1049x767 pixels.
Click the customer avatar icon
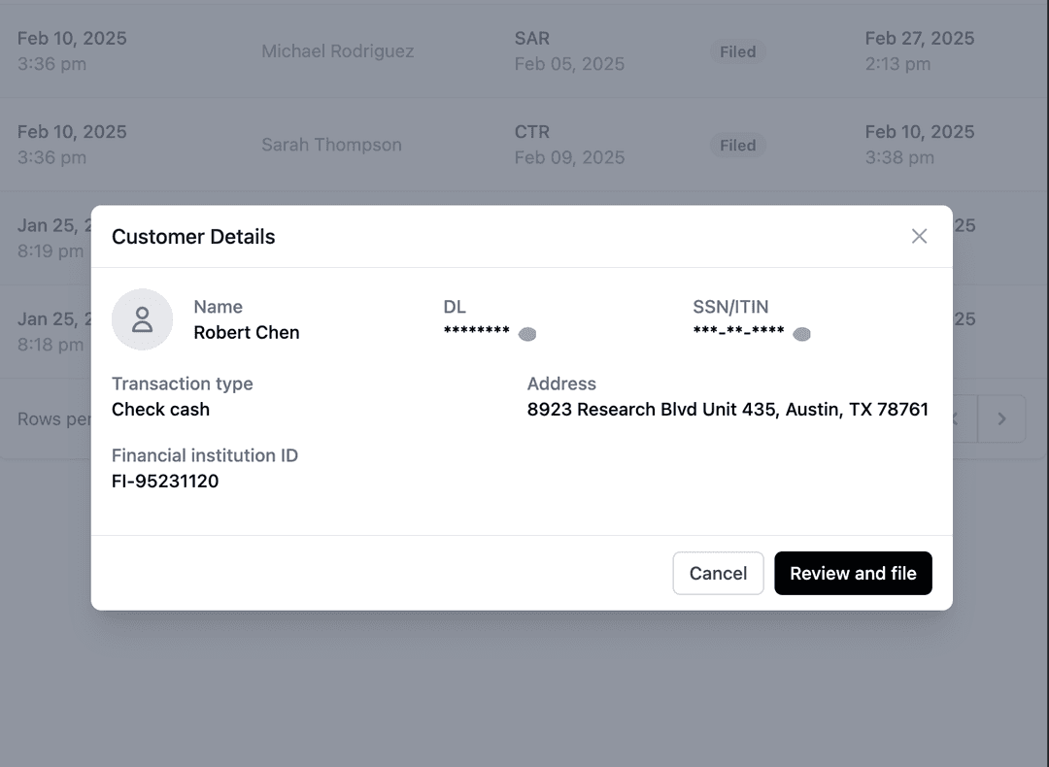(x=142, y=319)
